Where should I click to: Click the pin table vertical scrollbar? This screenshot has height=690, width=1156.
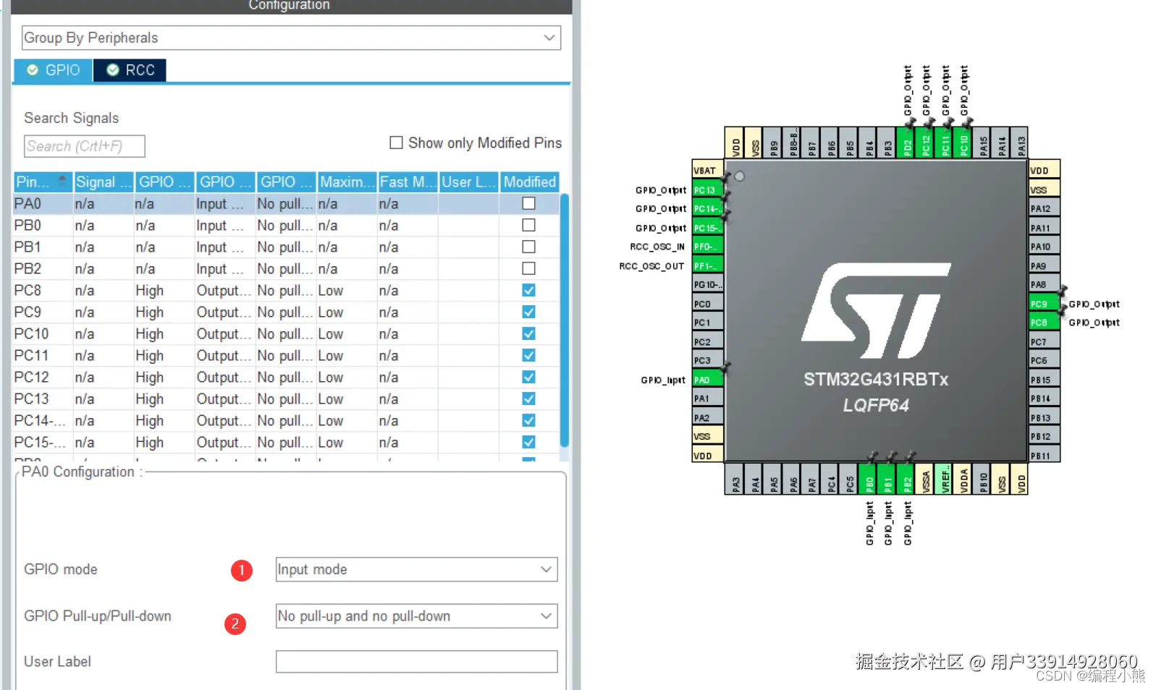coord(565,320)
